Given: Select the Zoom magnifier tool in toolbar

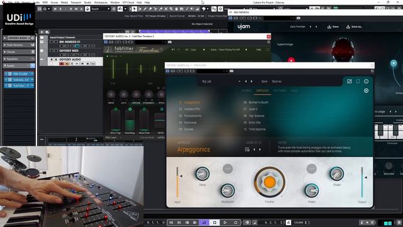Looking at the screenshot, I should click(171, 9).
